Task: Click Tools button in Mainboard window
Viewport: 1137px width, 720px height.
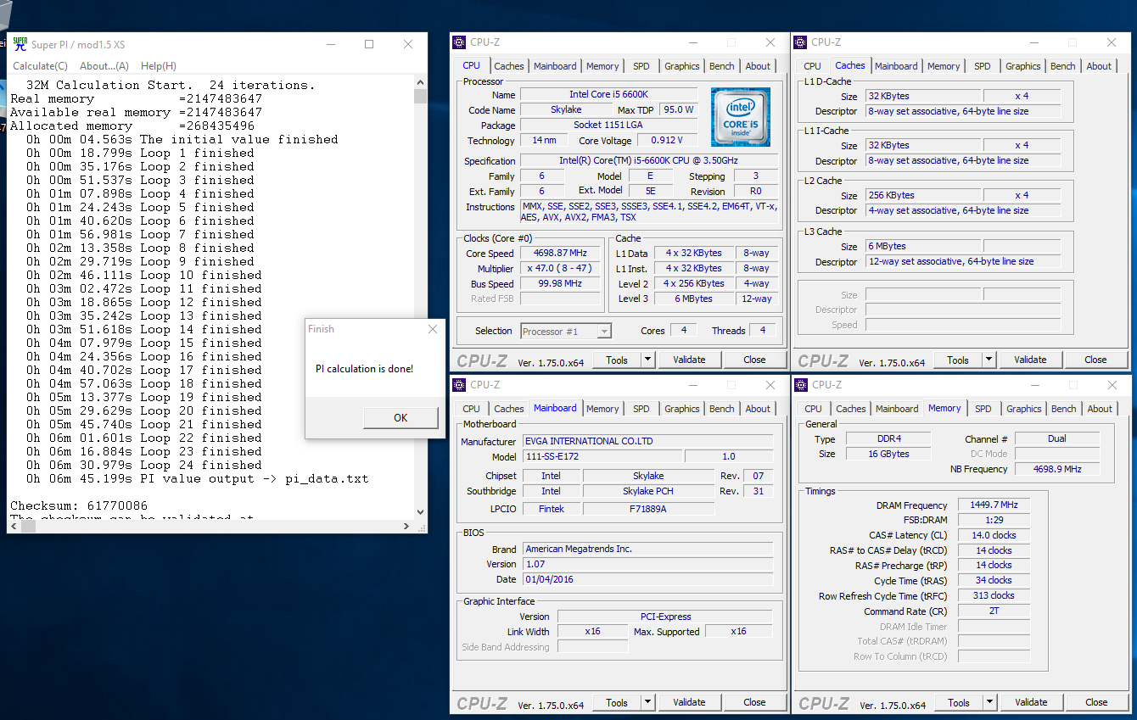Action: tap(617, 702)
